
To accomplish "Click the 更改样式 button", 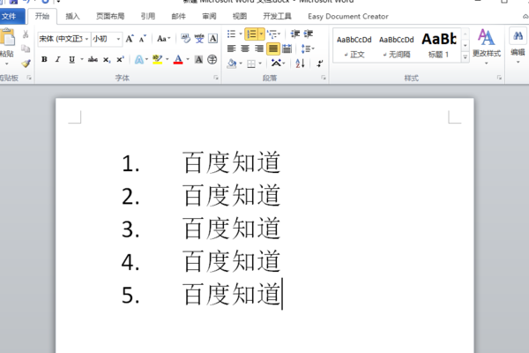I will [486, 46].
